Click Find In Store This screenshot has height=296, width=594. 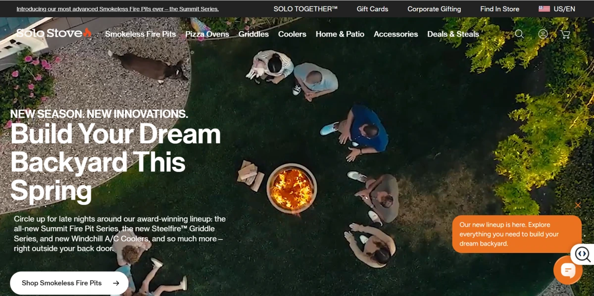pyautogui.click(x=499, y=9)
